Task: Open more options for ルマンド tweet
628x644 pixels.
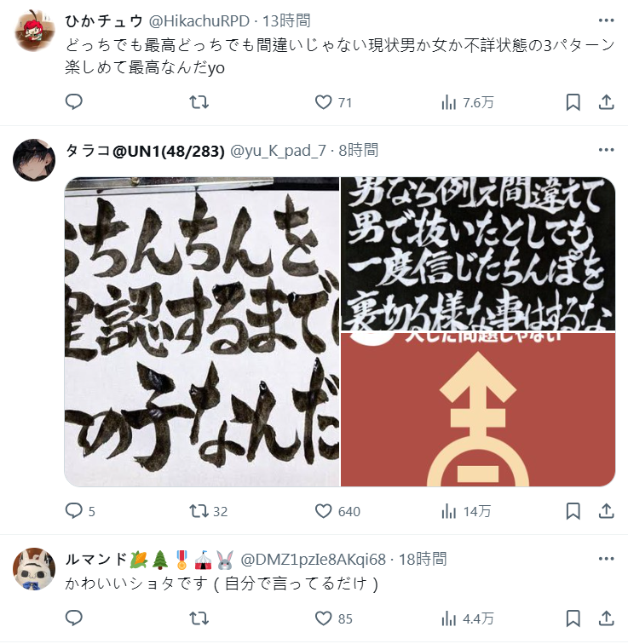Action: (x=606, y=559)
